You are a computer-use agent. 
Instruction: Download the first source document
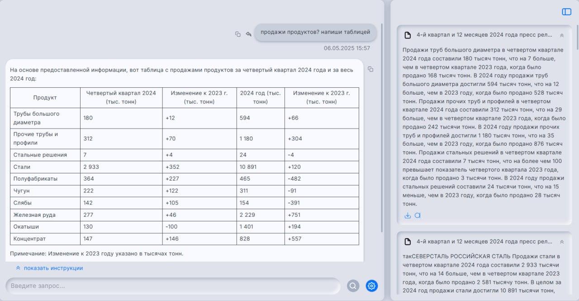pyautogui.click(x=408, y=215)
